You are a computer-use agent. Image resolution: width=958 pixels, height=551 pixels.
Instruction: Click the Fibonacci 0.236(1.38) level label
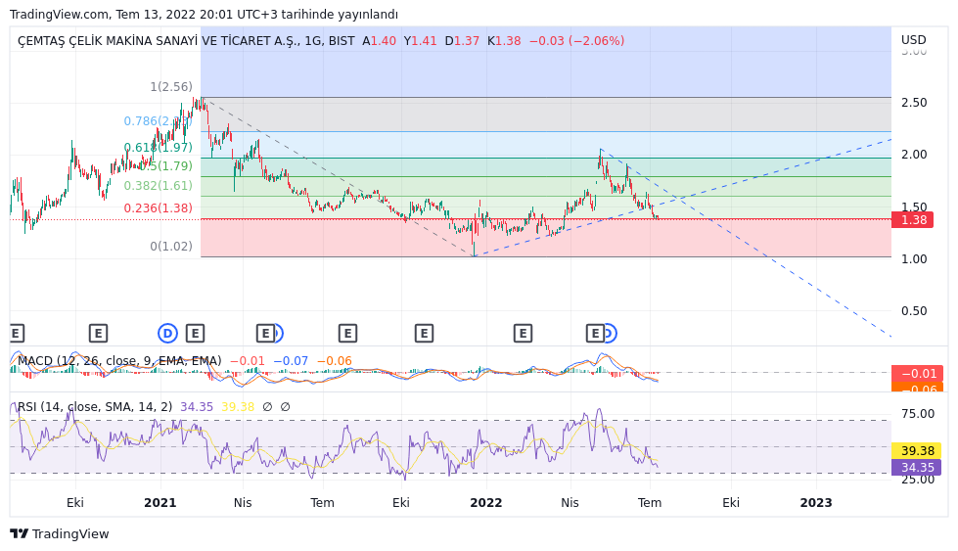click(158, 208)
